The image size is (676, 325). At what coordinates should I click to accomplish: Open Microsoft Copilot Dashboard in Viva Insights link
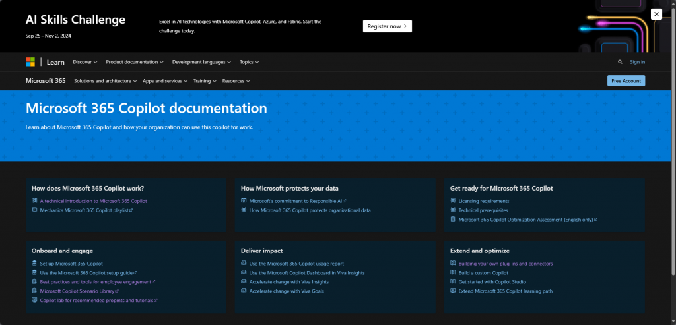[x=307, y=273]
